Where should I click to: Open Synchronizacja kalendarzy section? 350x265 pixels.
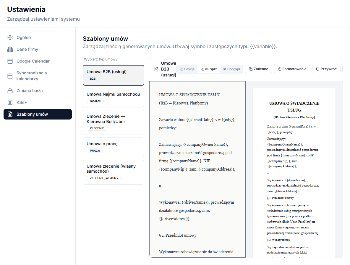(38, 76)
